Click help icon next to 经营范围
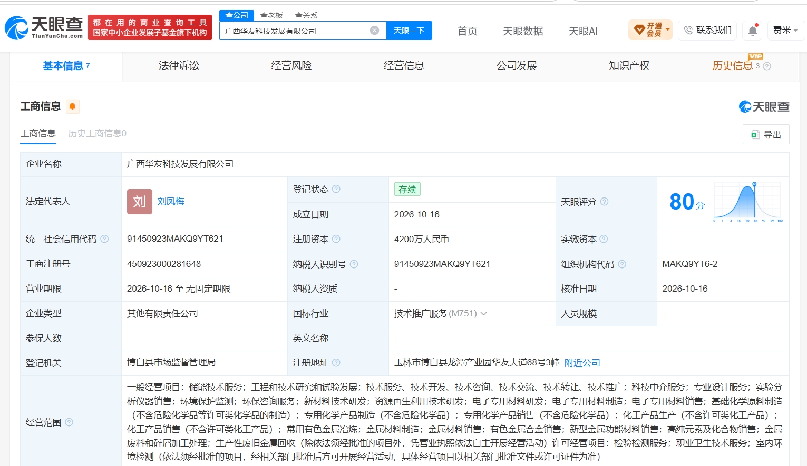807x466 pixels. pos(69,422)
